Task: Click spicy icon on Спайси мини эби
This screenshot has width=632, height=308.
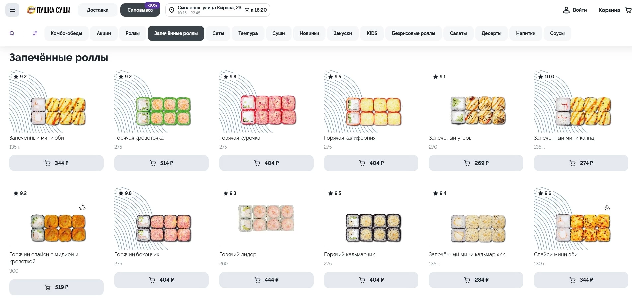Action: [x=607, y=208]
